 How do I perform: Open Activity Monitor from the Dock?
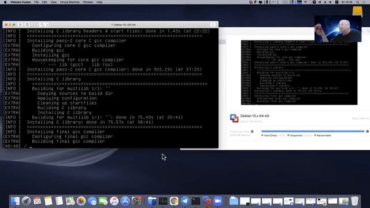(163, 201)
